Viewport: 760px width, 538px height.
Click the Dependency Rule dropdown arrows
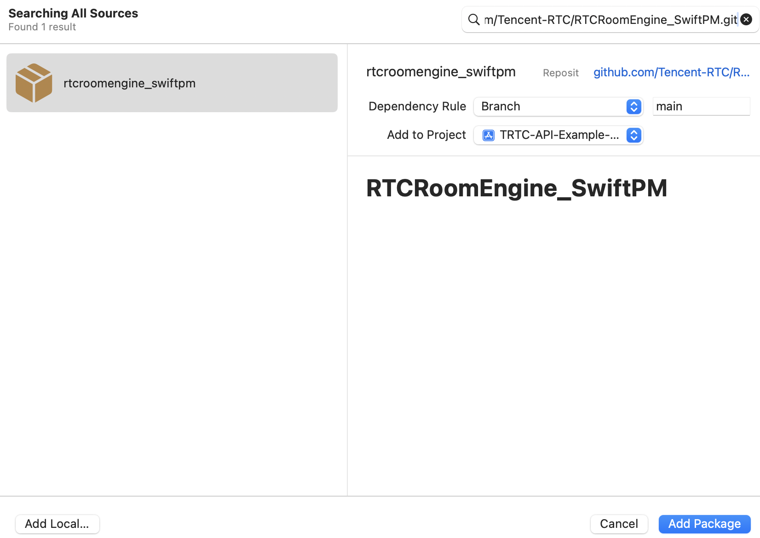[x=633, y=107]
